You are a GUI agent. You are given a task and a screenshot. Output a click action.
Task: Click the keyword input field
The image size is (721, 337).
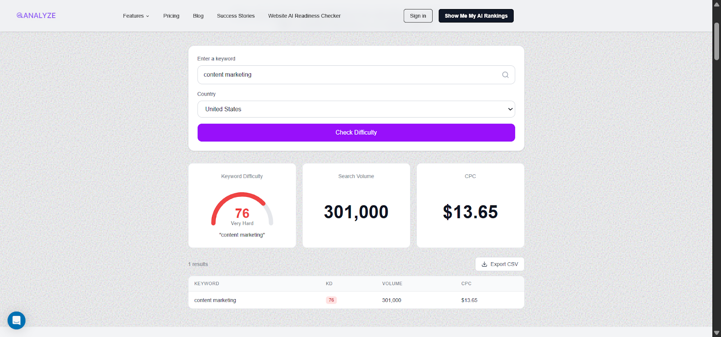(356, 75)
